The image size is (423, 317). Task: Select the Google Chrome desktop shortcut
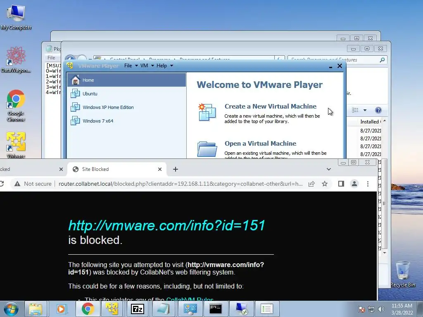point(16,106)
